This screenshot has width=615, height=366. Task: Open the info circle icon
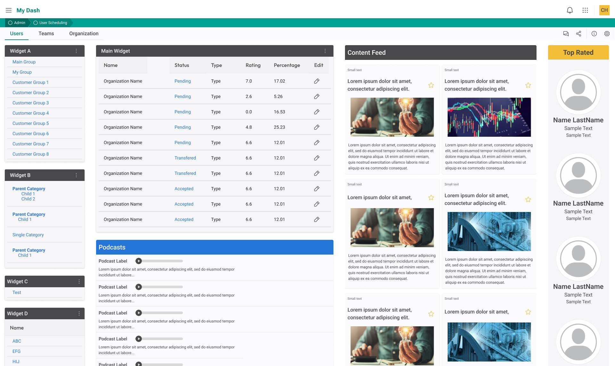tap(594, 34)
